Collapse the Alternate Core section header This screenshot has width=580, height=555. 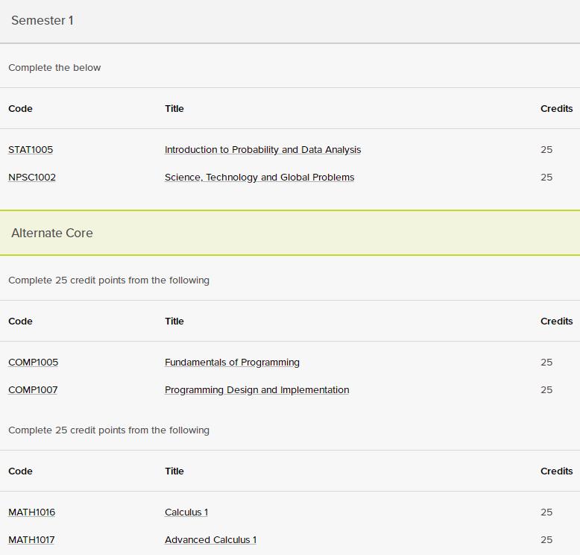290,233
